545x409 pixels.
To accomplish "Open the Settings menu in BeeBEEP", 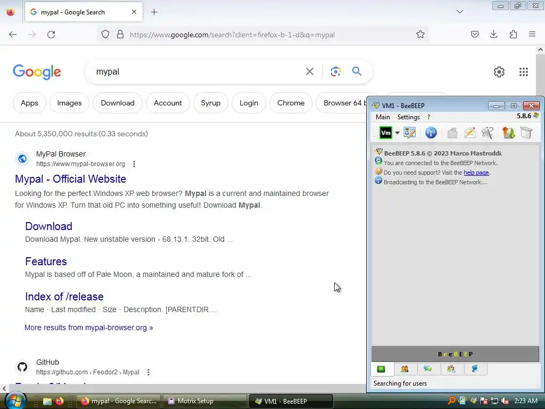I will 408,117.
